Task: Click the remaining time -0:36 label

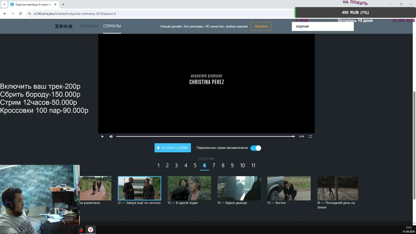Action: [302, 136]
